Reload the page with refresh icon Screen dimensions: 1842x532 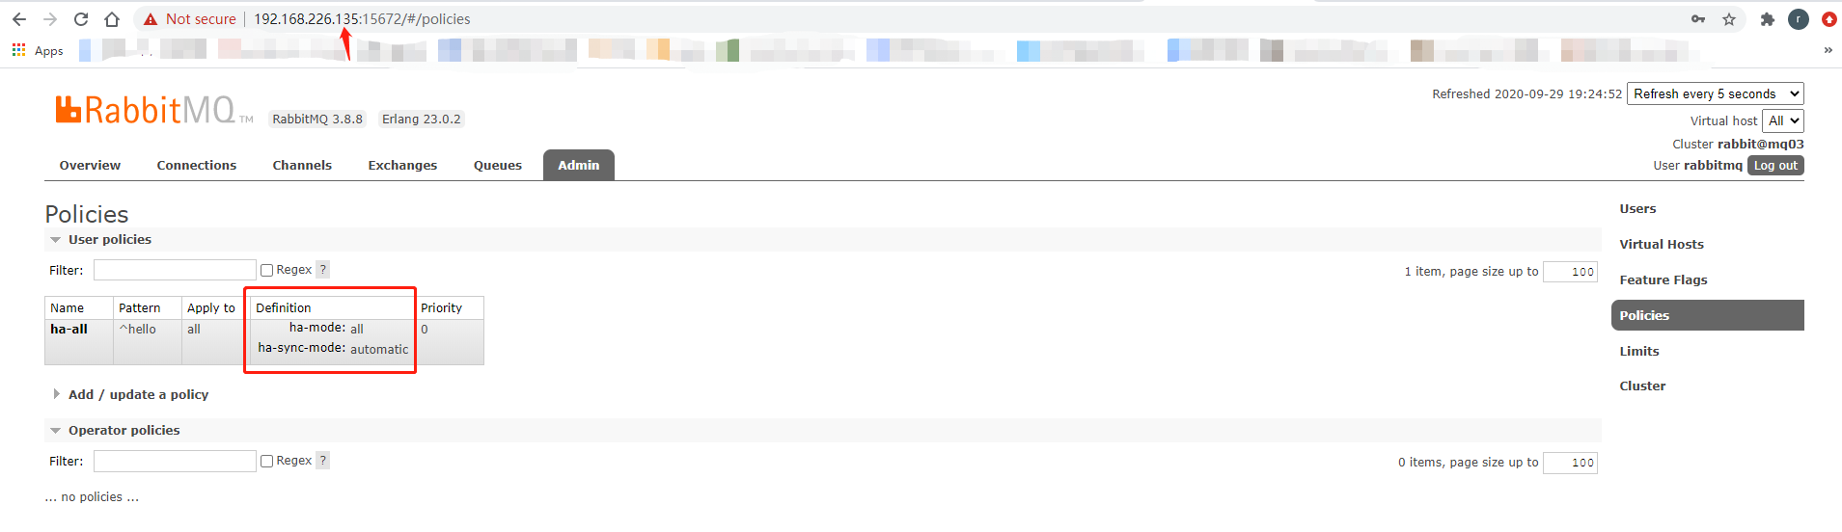pos(81,19)
